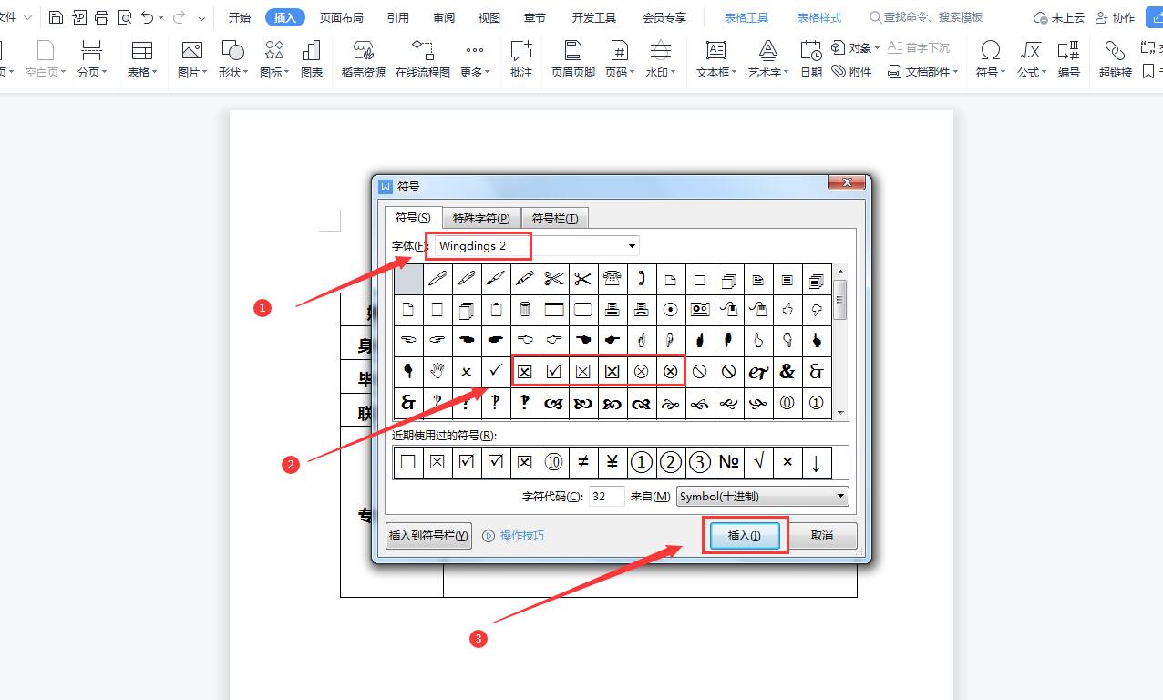Screen dimensions: 1163x700
Task: Insert date using 日期 icon
Action: tap(811, 60)
